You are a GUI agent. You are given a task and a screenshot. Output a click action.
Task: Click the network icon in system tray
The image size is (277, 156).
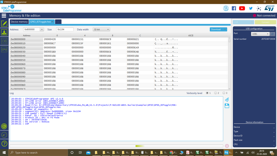(x=248, y=152)
